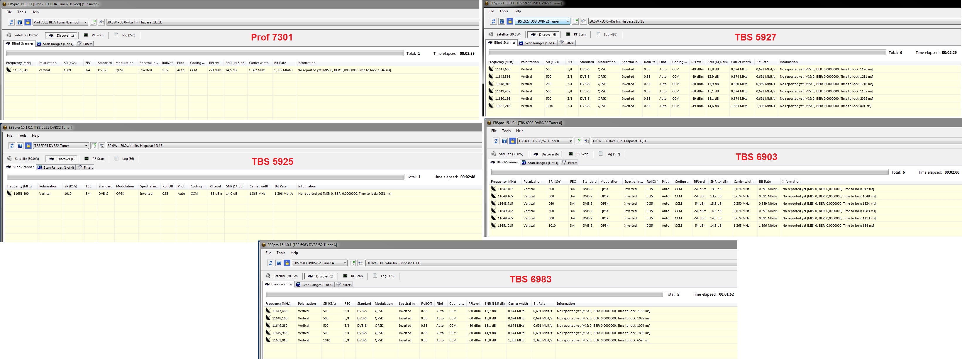Click scan progress bar in TBS 6903 window
962x359 pixels.
[689, 172]
